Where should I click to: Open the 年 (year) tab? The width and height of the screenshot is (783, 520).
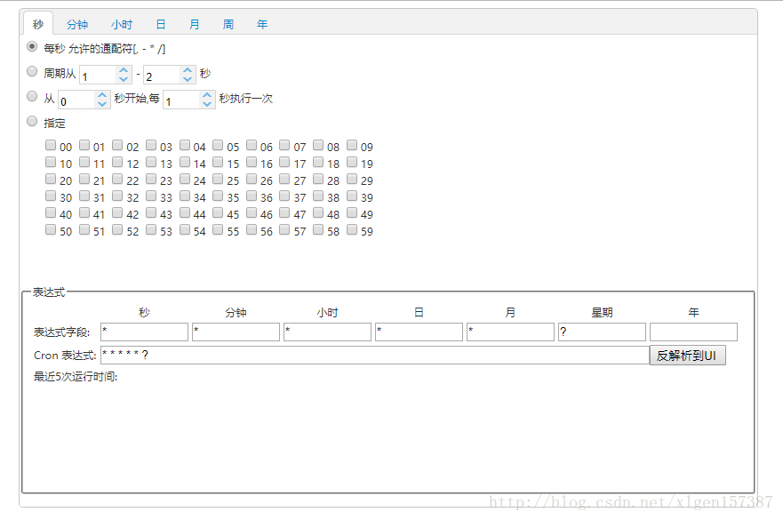[x=262, y=24]
